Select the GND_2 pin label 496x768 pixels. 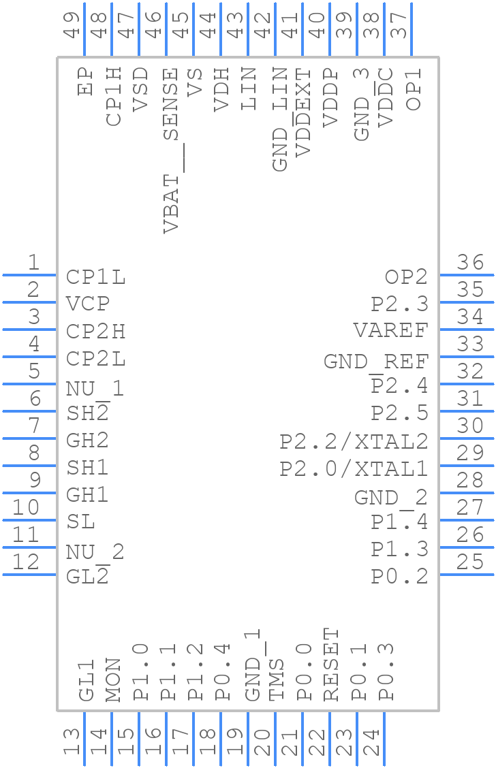(x=391, y=498)
